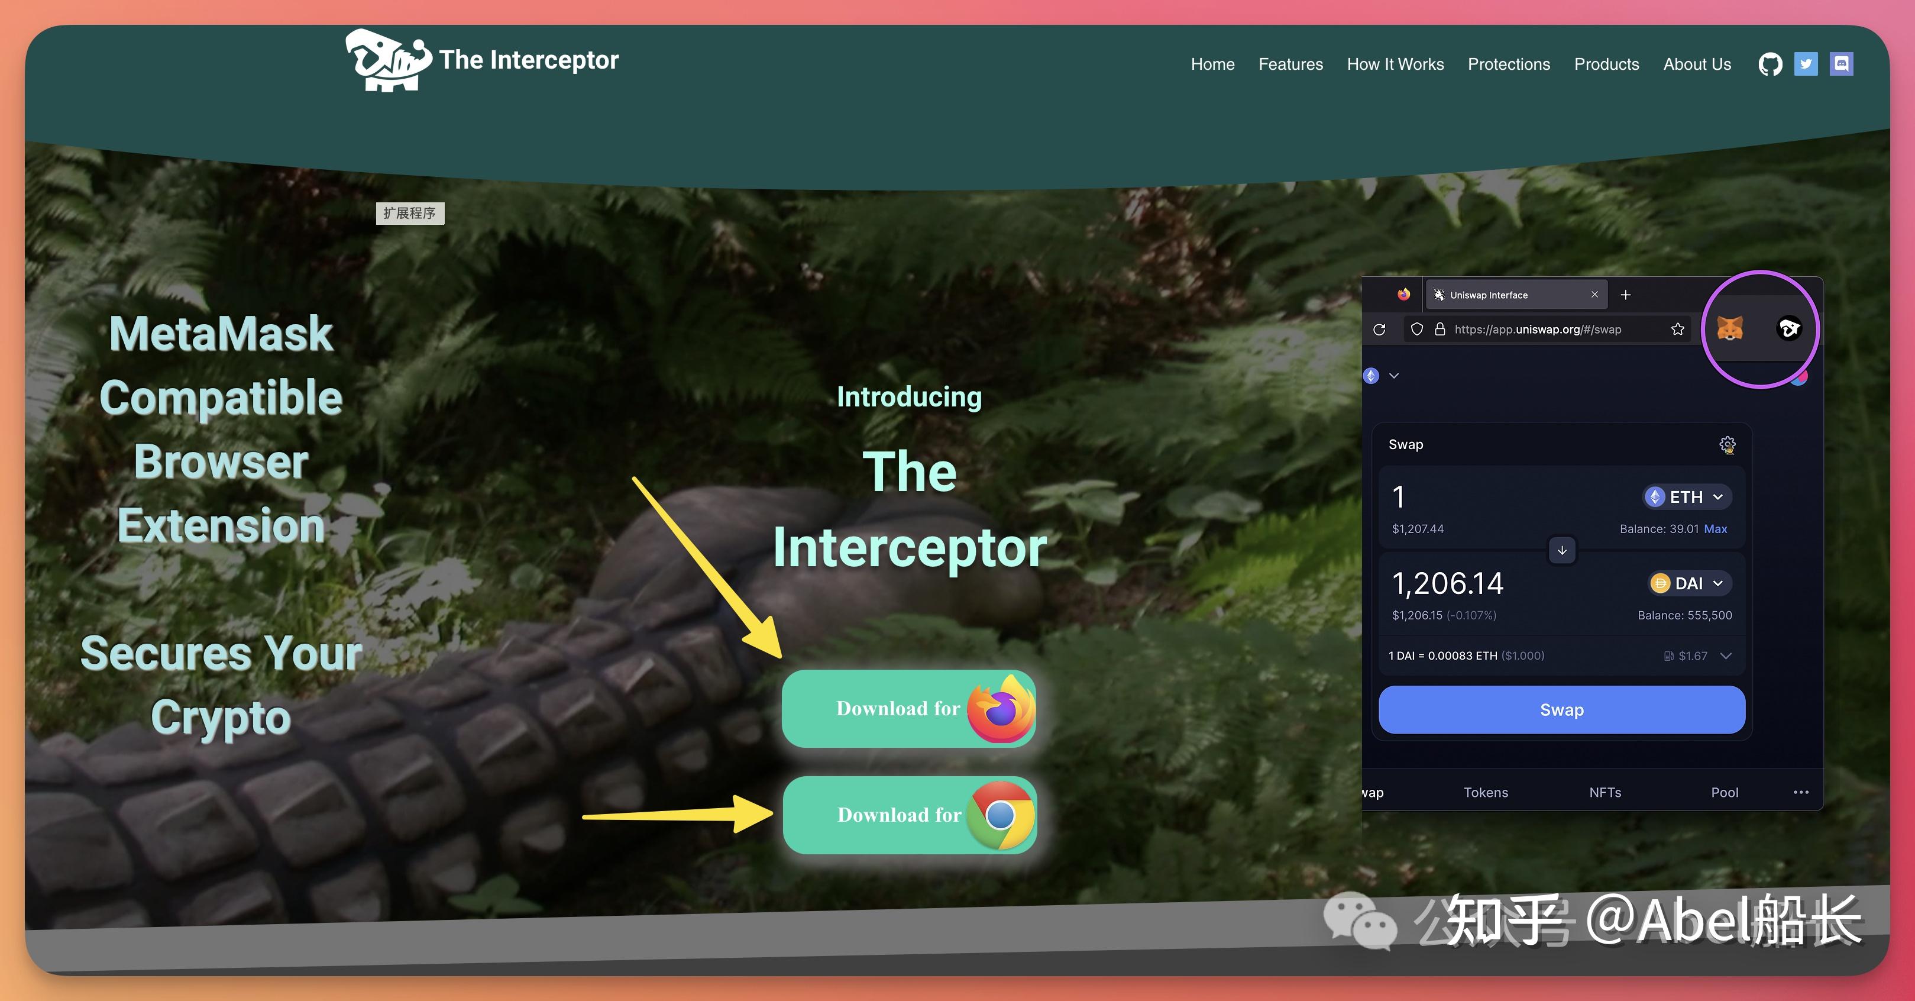Click the shield tracking protection icon
Screen dimensions: 1915x1001
(1417, 329)
